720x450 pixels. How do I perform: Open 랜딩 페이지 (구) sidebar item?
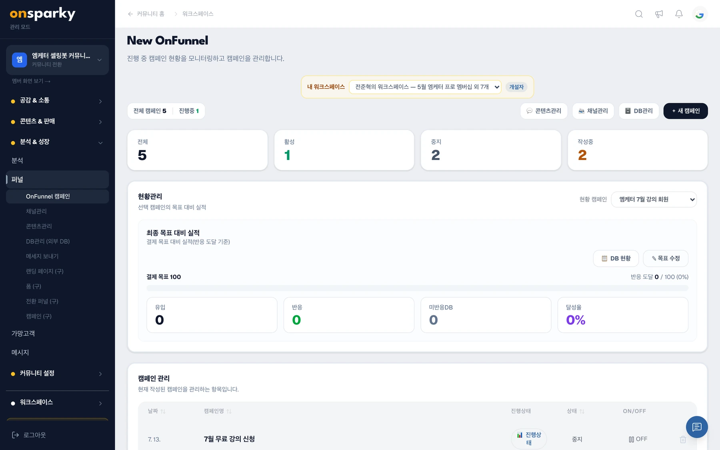[x=57, y=271]
